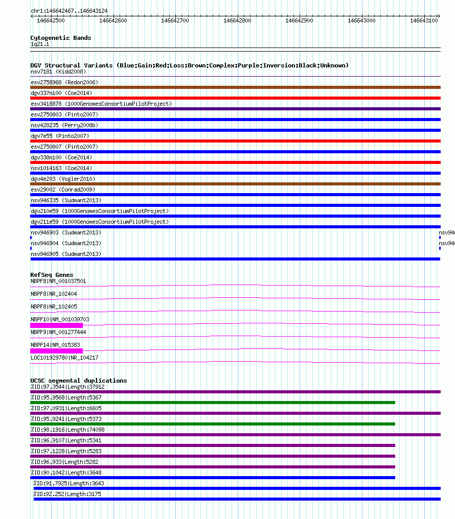Screen dimensions: 455x519
Task: Click ruler coordinate 146643100
Action: (x=423, y=20)
